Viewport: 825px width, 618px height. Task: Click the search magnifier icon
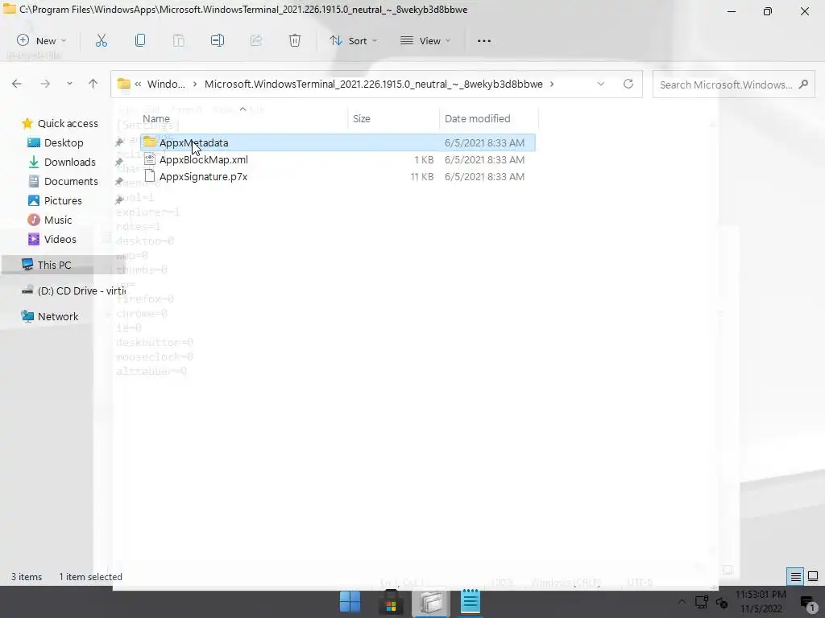803,84
